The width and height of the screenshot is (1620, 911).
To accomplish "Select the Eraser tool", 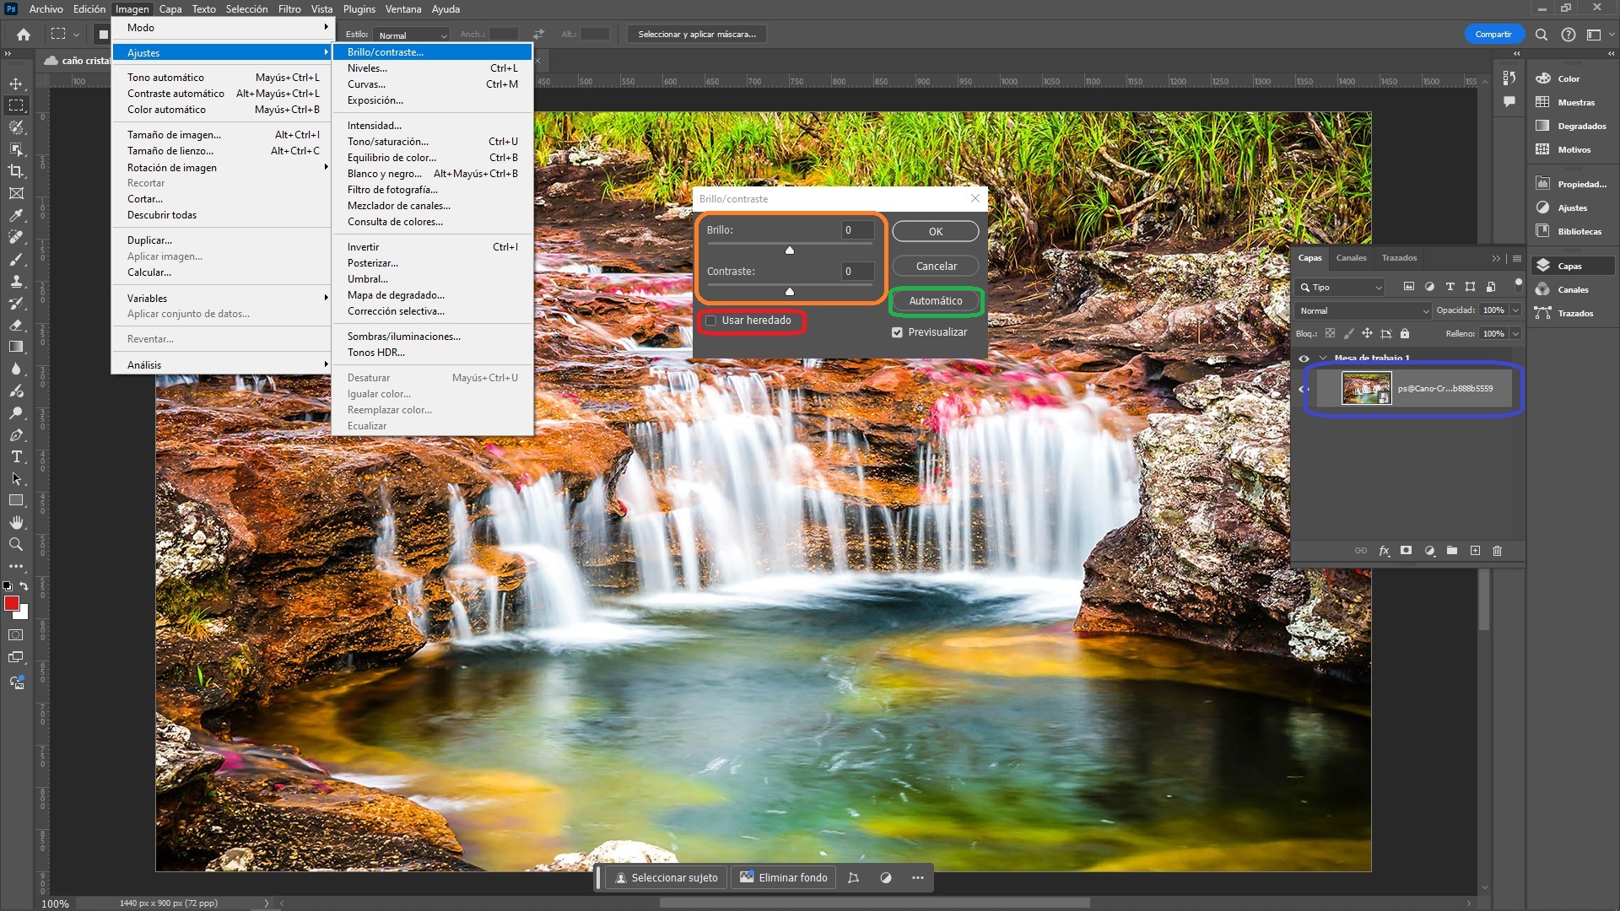I will (16, 325).
